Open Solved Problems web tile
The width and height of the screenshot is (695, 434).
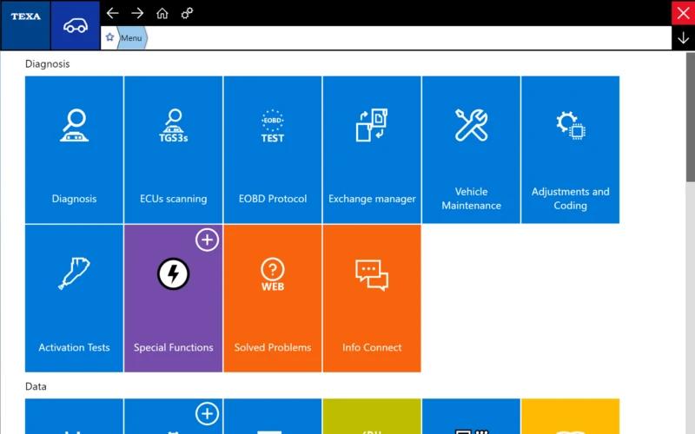tap(273, 299)
